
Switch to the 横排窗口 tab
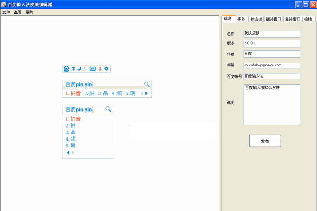(273, 20)
